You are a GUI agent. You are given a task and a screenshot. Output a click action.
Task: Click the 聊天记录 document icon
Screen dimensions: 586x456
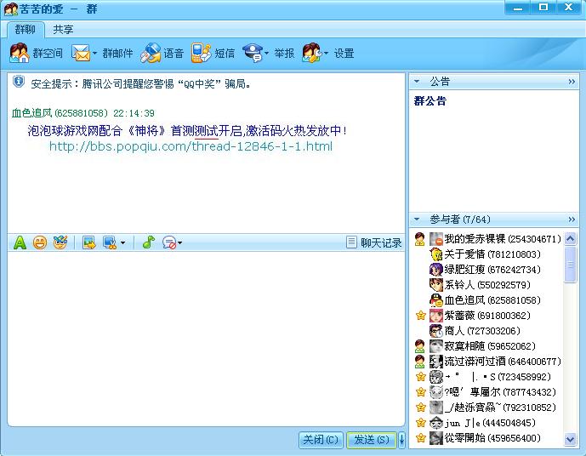(x=351, y=242)
